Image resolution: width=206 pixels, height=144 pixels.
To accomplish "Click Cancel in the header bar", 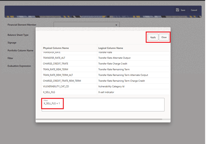I will point(194,10).
